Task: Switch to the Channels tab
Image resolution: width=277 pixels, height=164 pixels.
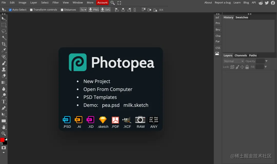Action: pyautogui.click(x=241, y=55)
